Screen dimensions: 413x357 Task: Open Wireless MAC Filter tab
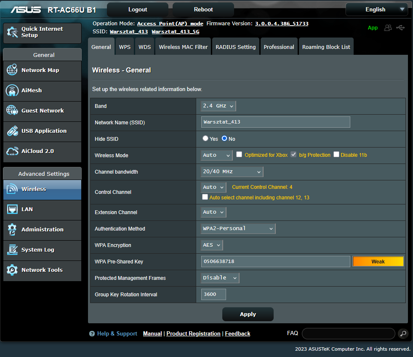point(183,47)
